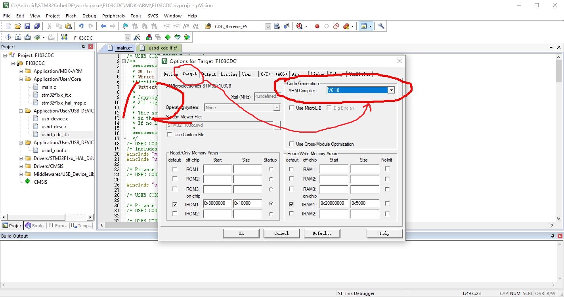The width and height of the screenshot is (564, 297).
Task: Tick the Use Custom File checkbox
Action: point(170,135)
